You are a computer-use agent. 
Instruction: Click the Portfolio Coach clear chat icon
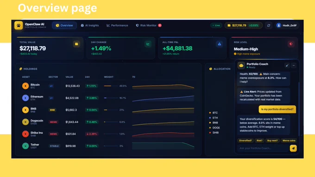(x=287, y=65)
